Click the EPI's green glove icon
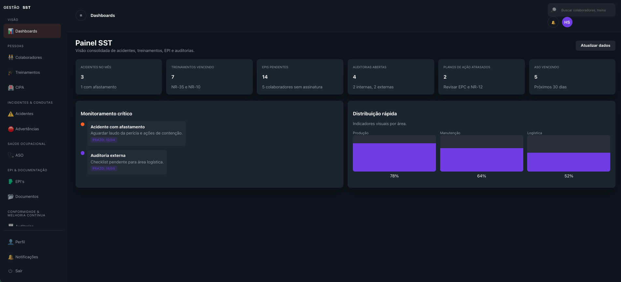621x282 pixels. tap(11, 182)
